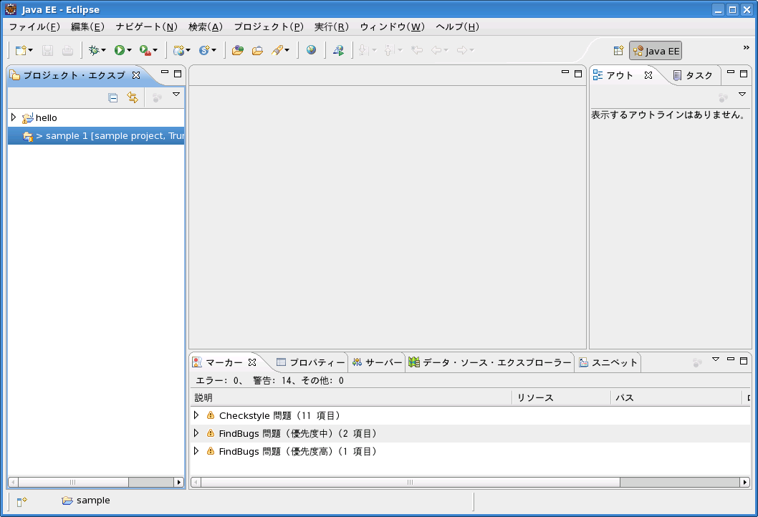Show hidden perspectives with the » chevron
Screen dimensions: 758x517
[x=747, y=47]
